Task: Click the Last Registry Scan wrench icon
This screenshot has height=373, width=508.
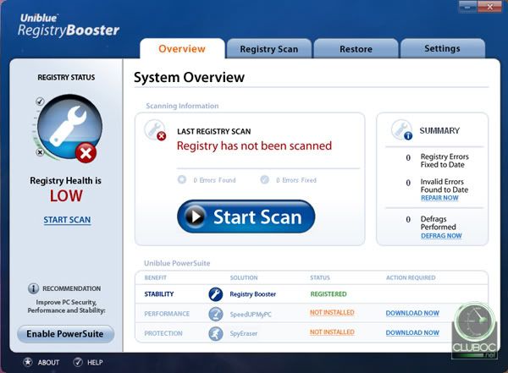Action: pyautogui.click(x=155, y=130)
